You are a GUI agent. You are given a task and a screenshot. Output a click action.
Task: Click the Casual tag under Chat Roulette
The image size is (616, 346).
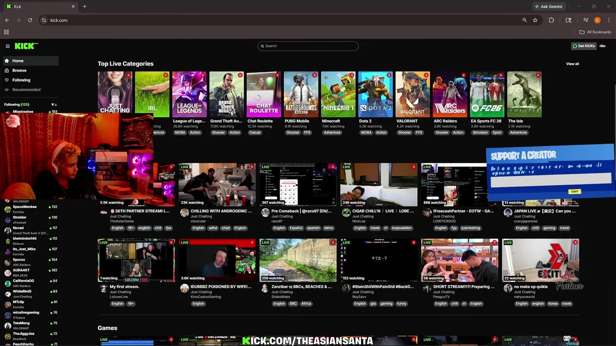coord(255,133)
